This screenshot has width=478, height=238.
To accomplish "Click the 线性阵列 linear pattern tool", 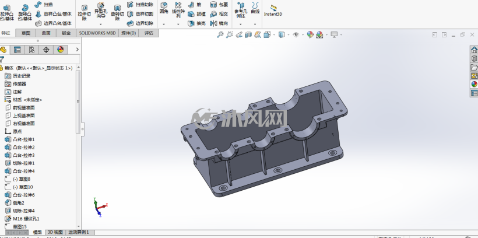I will (x=178, y=10).
